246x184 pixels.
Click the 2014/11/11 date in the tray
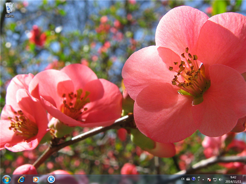pos(233,181)
